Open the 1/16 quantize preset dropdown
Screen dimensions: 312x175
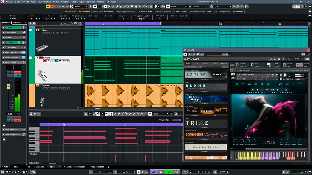click(x=222, y=6)
